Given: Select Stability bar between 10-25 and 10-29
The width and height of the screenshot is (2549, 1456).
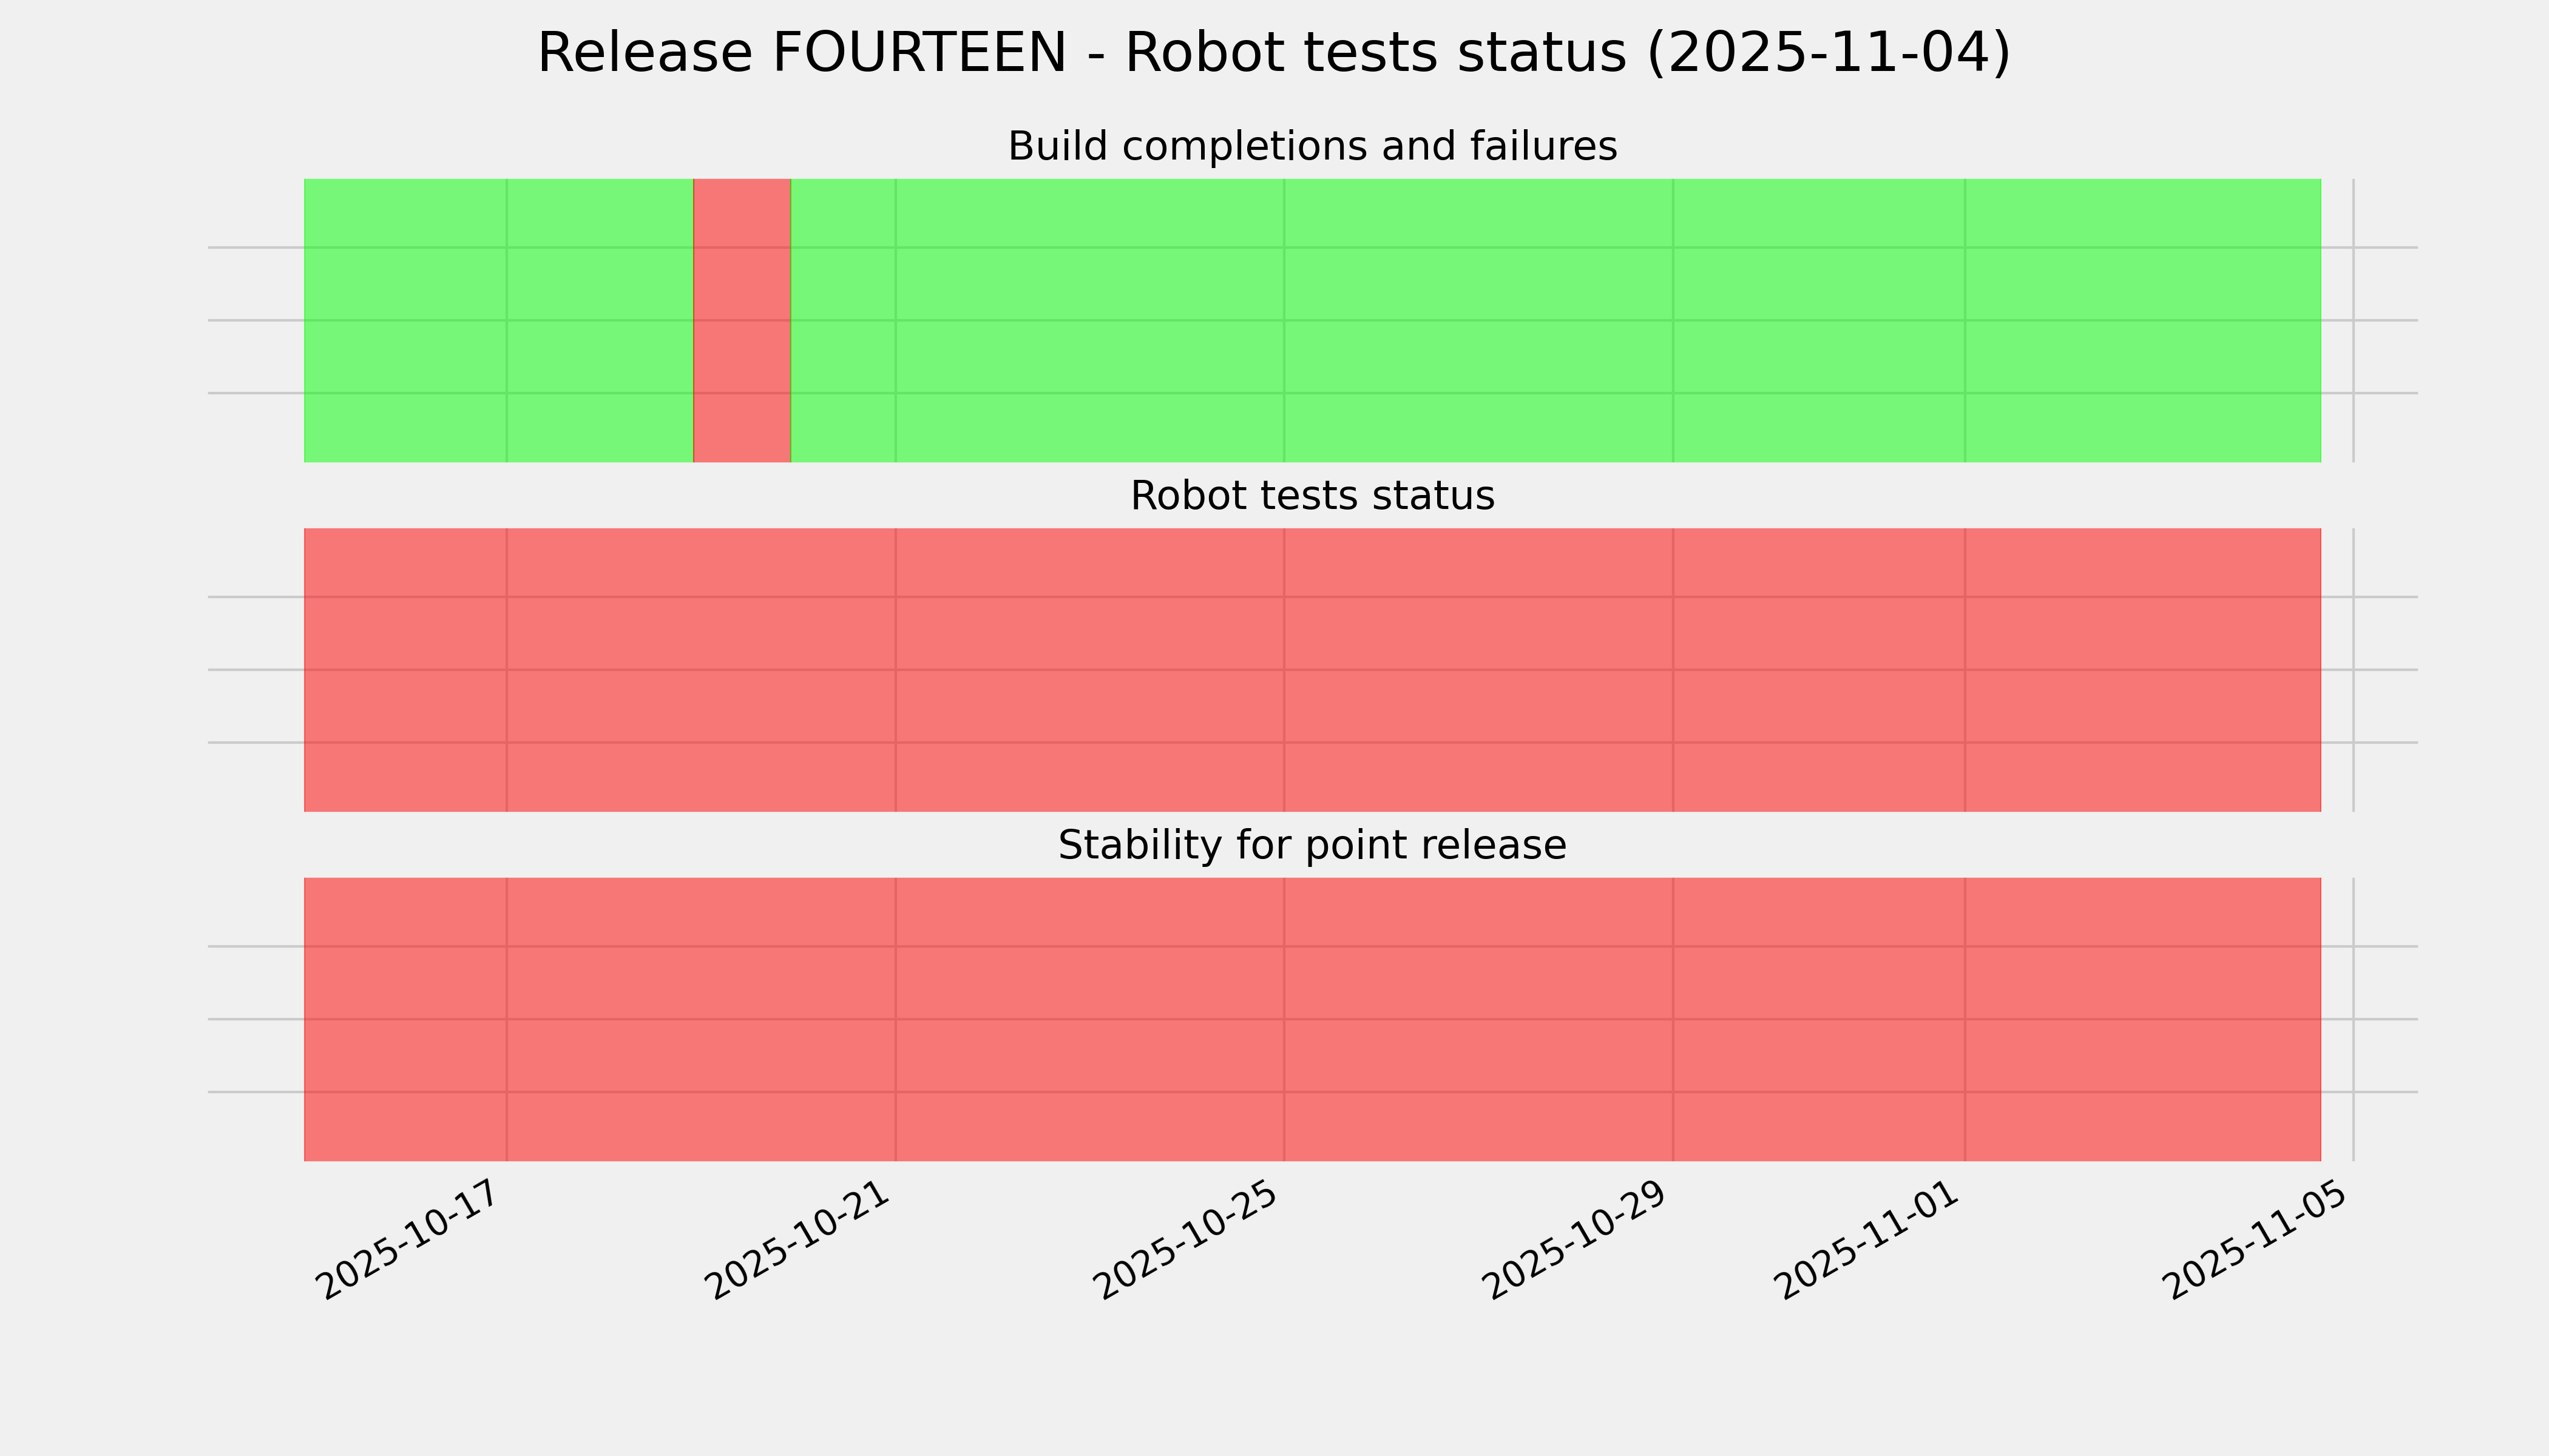Looking at the screenshot, I should (1478, 1019).
